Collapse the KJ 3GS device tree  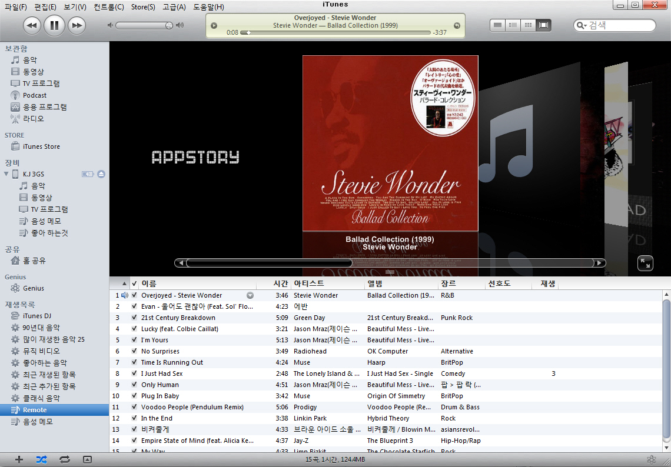pyautogui.click(x=6, y=174)
